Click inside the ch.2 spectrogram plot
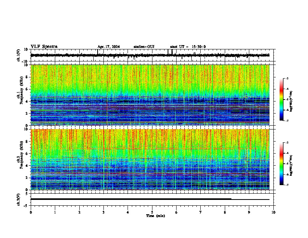 [x=150, y=159]
